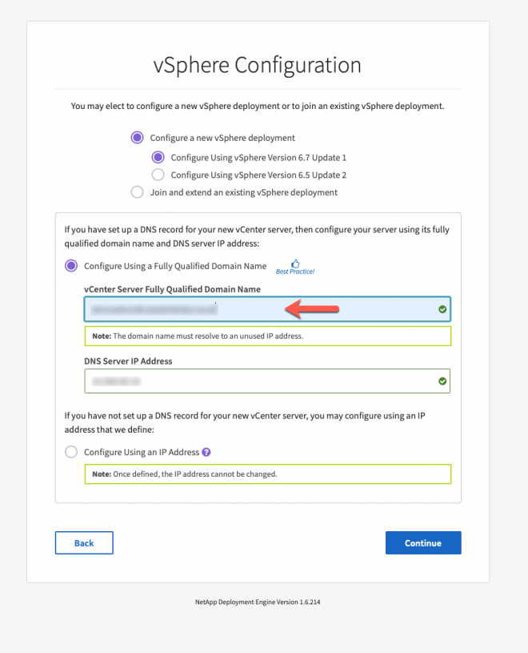This screenshot has height=653, width=528.
Task: Select Configure Using vSphere Version 6.7 Update 1
Action: 158,157
